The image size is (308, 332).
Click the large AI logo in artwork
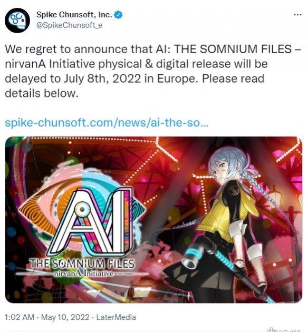[92, 222]
